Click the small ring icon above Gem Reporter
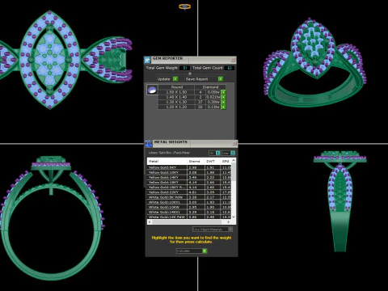 184,6
